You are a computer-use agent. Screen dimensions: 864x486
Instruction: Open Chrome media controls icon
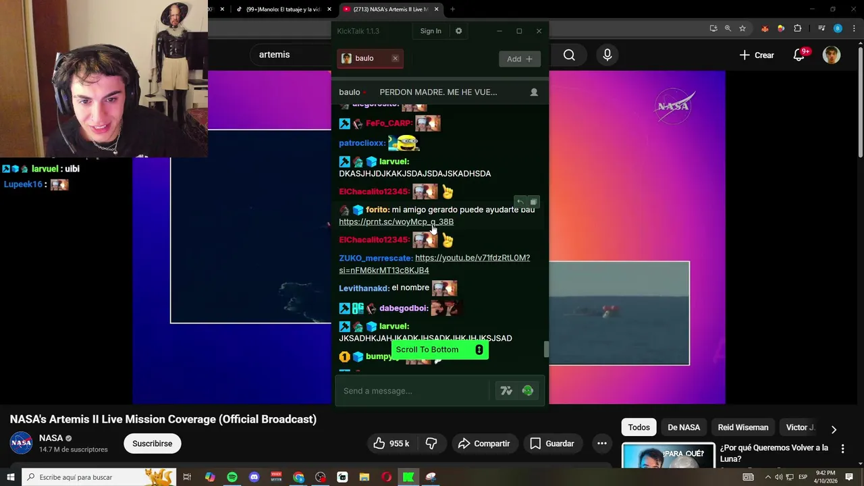click(x=821, y=28)
